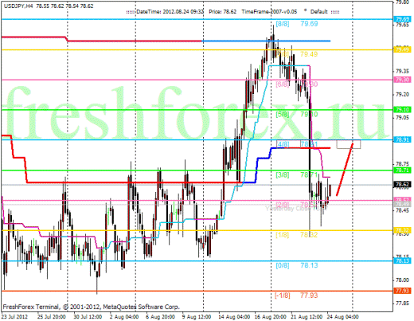Click the cyan 78.13 level value on the chart
Image resolution: width=414 pixels, height=321 pixels.
coord(309,265)
